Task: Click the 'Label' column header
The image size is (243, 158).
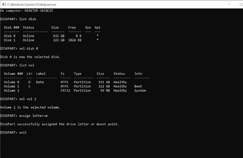Action: click(41, 74)
